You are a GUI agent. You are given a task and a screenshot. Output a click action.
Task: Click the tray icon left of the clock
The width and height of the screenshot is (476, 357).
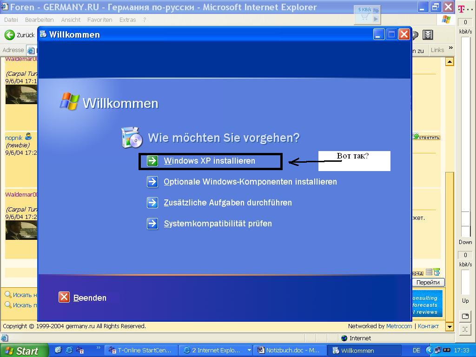[447, 350]
